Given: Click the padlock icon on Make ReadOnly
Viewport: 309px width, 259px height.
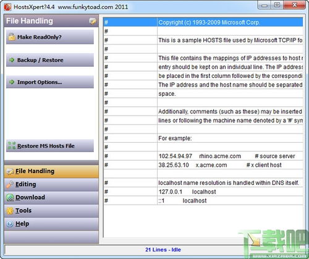Looking at the screenshot, I should (12, 36).
